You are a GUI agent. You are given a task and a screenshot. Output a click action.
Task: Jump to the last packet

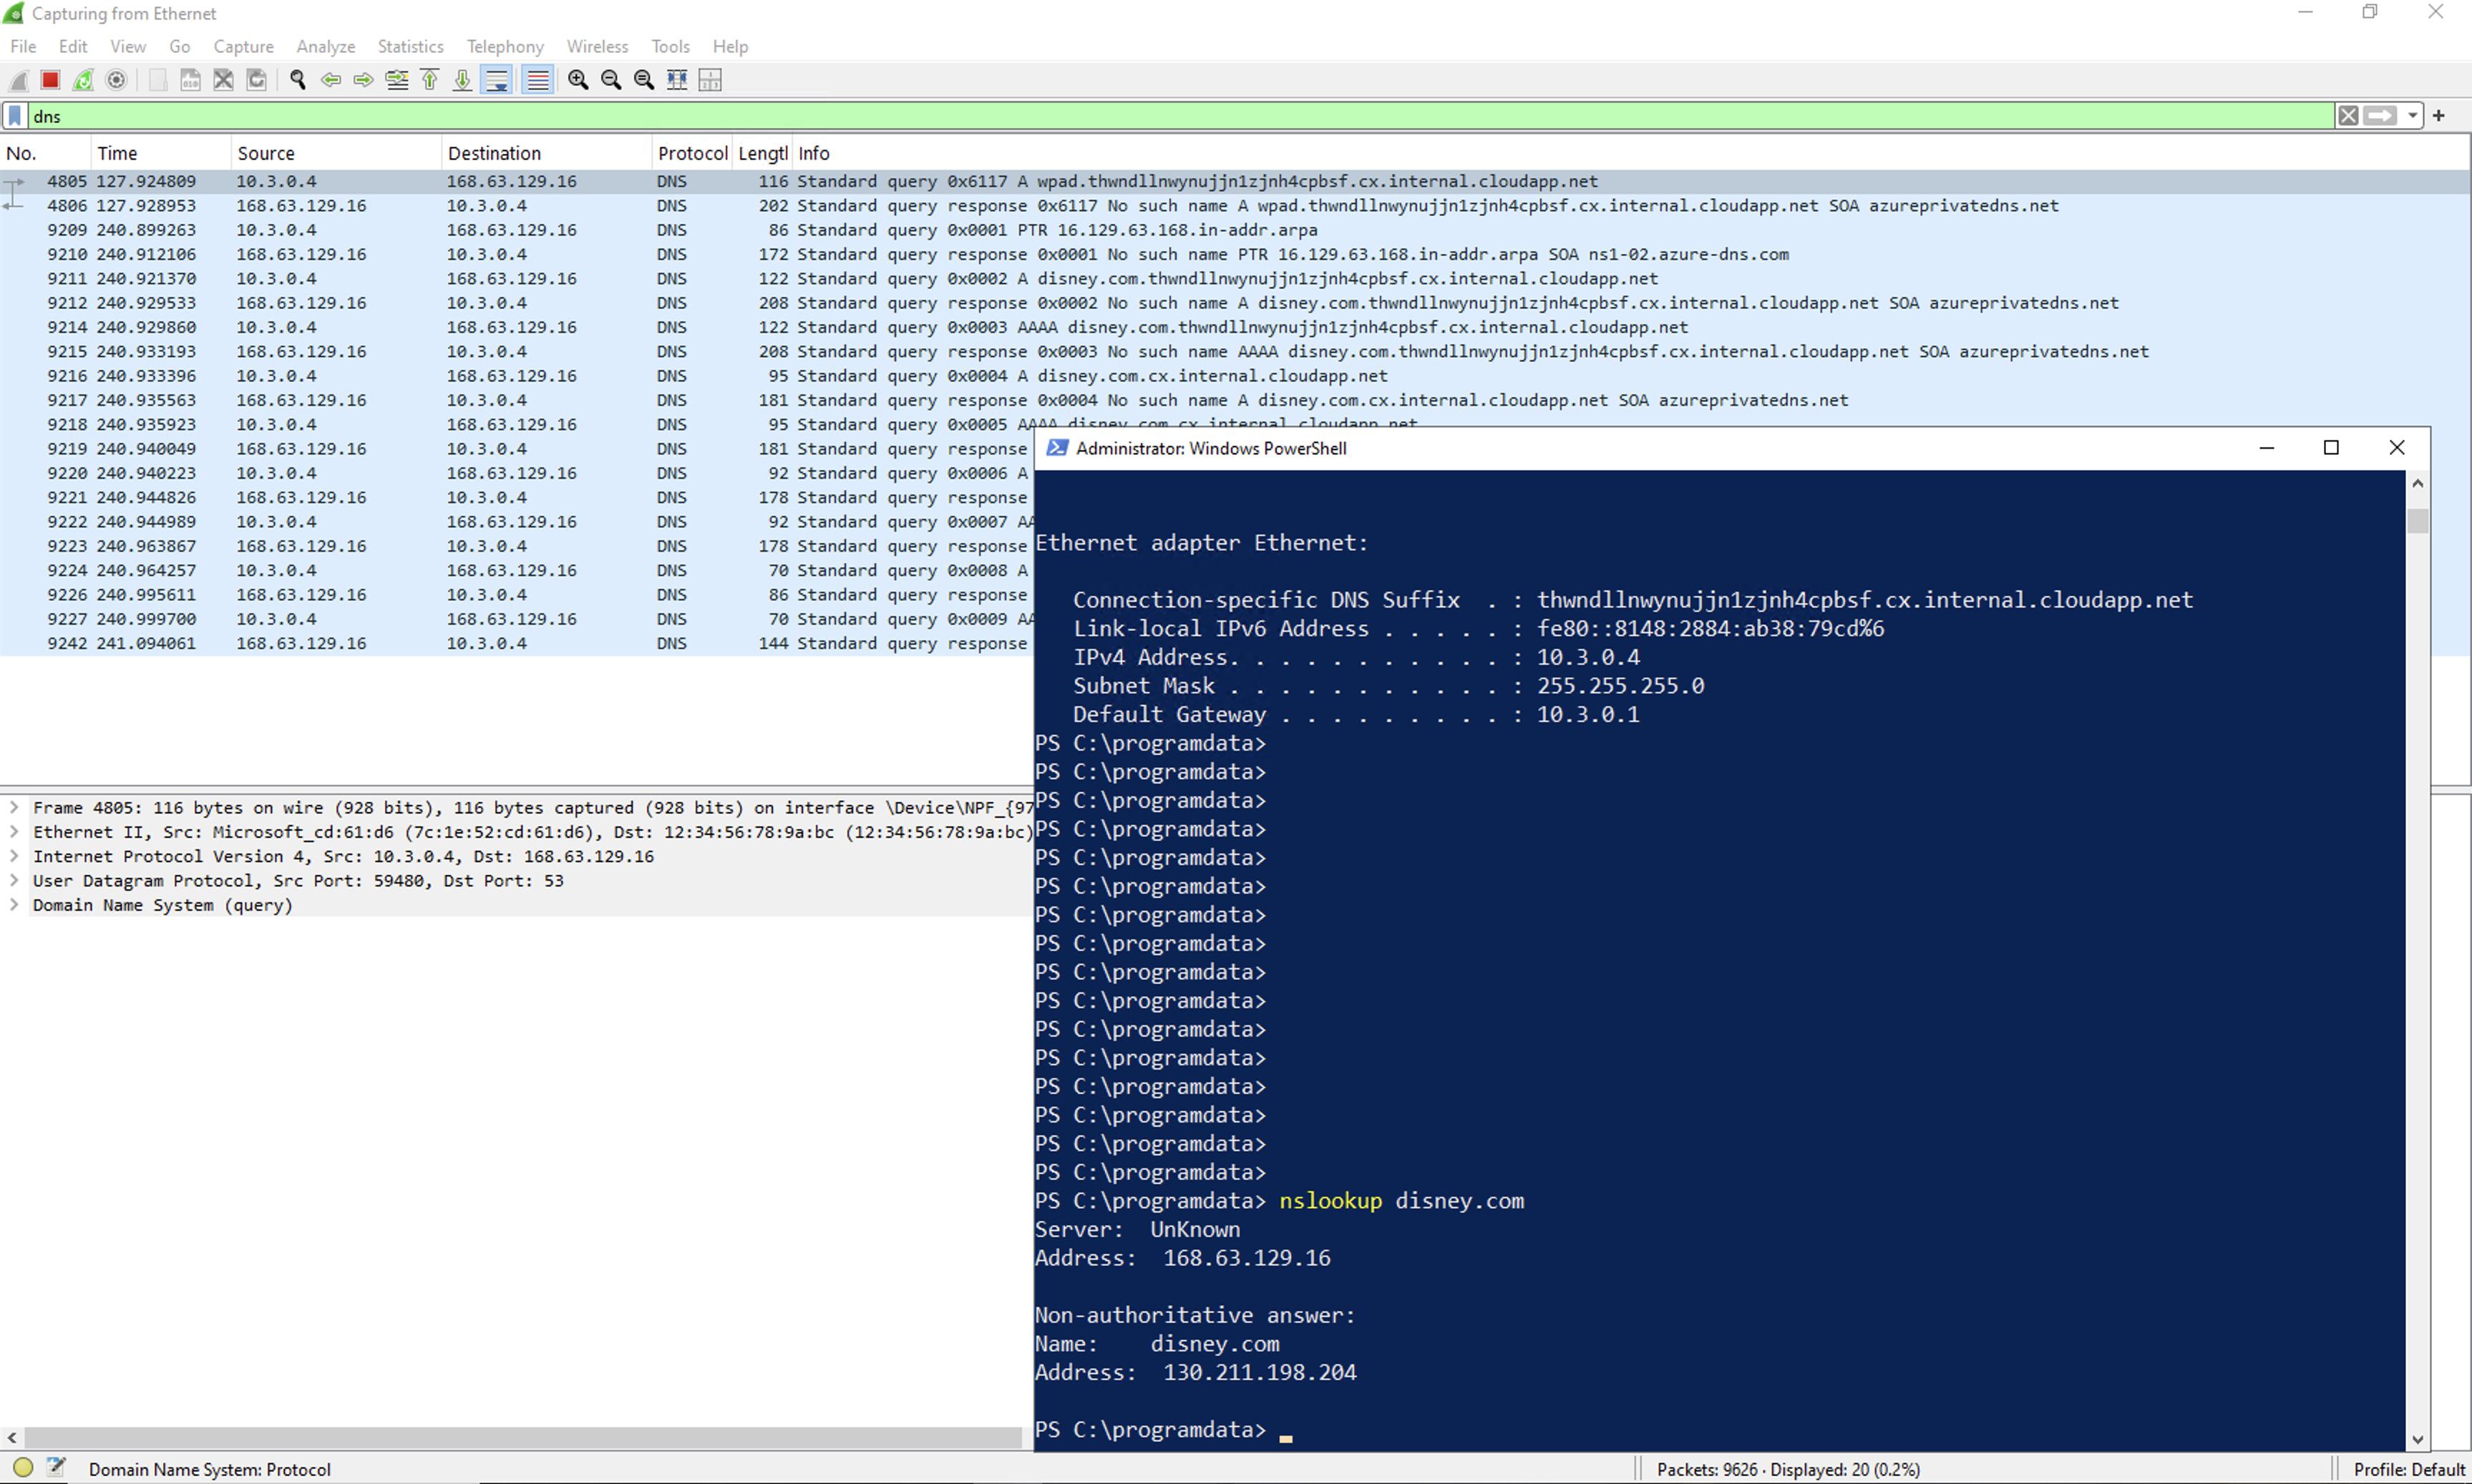click(x=462, y=80)
